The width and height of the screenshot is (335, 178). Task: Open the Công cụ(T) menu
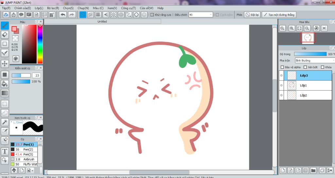[x=128, y=8]
